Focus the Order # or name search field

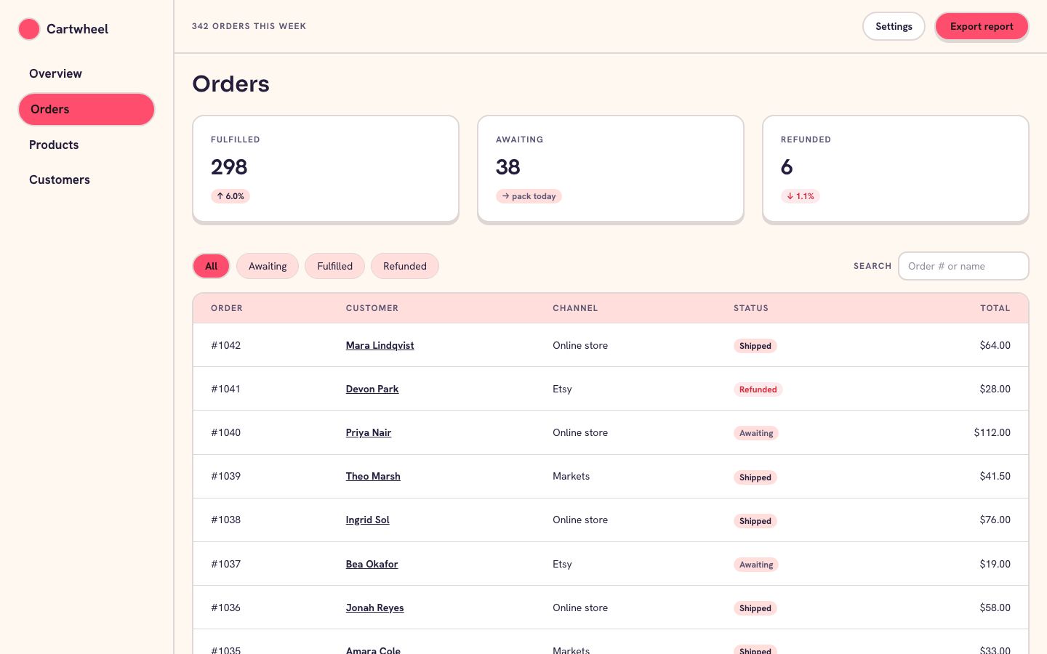[x=963, y=266]
